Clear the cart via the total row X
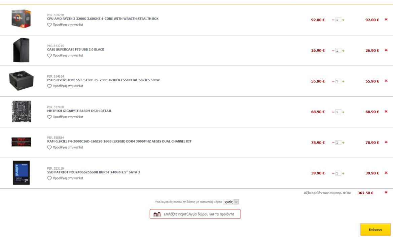This screenshot has width=393, height=242. pos(386,192)
